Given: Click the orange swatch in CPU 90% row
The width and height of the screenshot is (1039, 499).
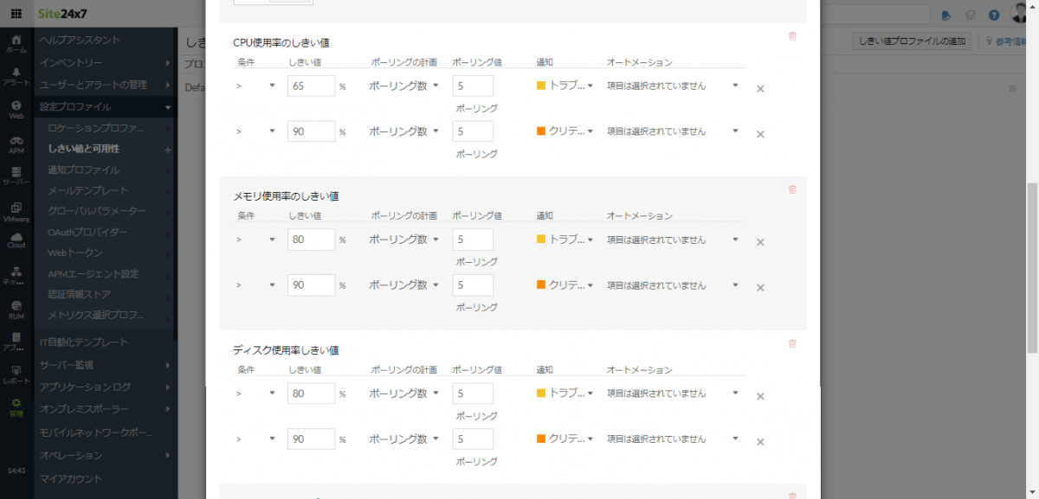Looking at the screenshot, I should (541, 131).
